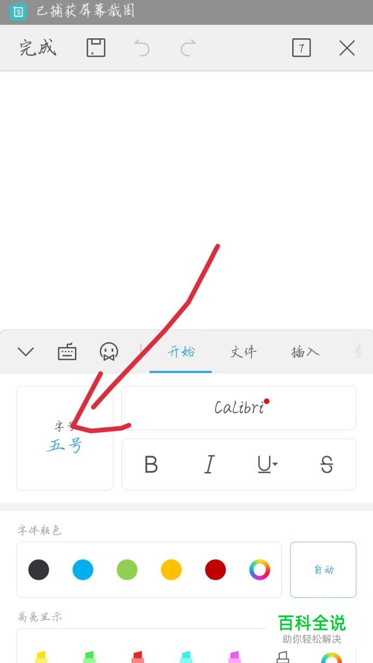
Task: Switch to the 文件 tab
Action: (x=243, y=352)
